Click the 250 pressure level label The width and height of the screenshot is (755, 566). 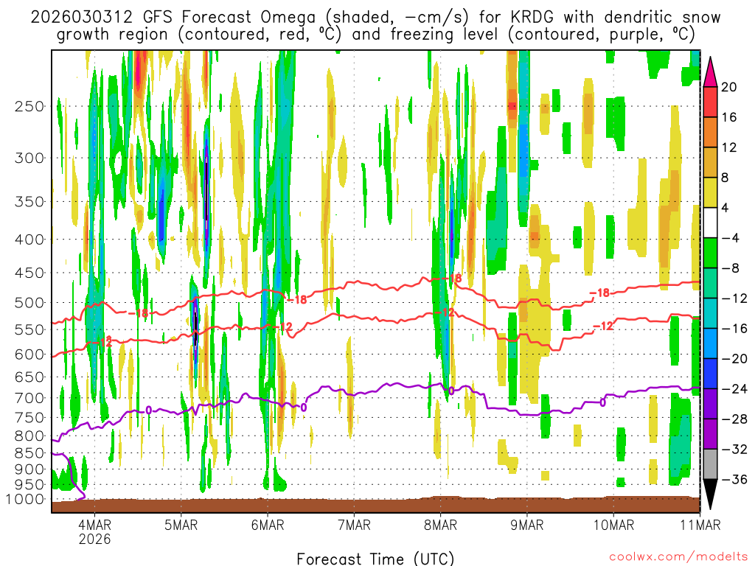click(29, 106)
